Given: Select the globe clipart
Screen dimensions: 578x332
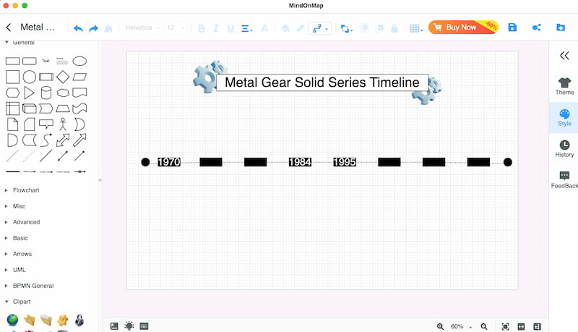Looking at the screenshot, I should click(x=12, y=320).
